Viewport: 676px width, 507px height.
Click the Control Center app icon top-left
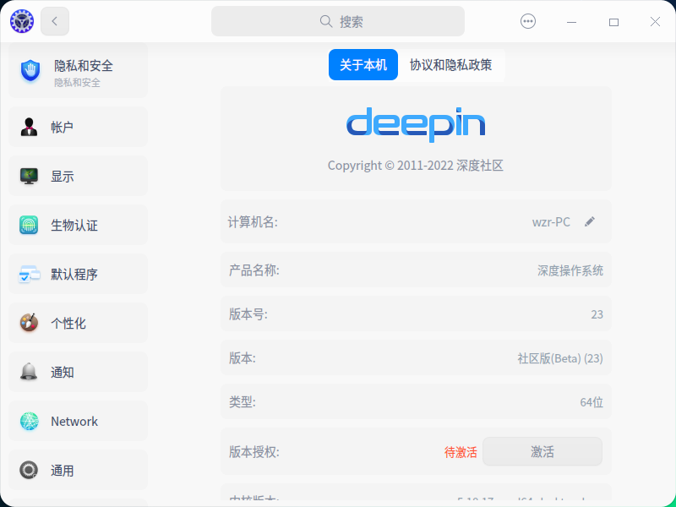21,21
